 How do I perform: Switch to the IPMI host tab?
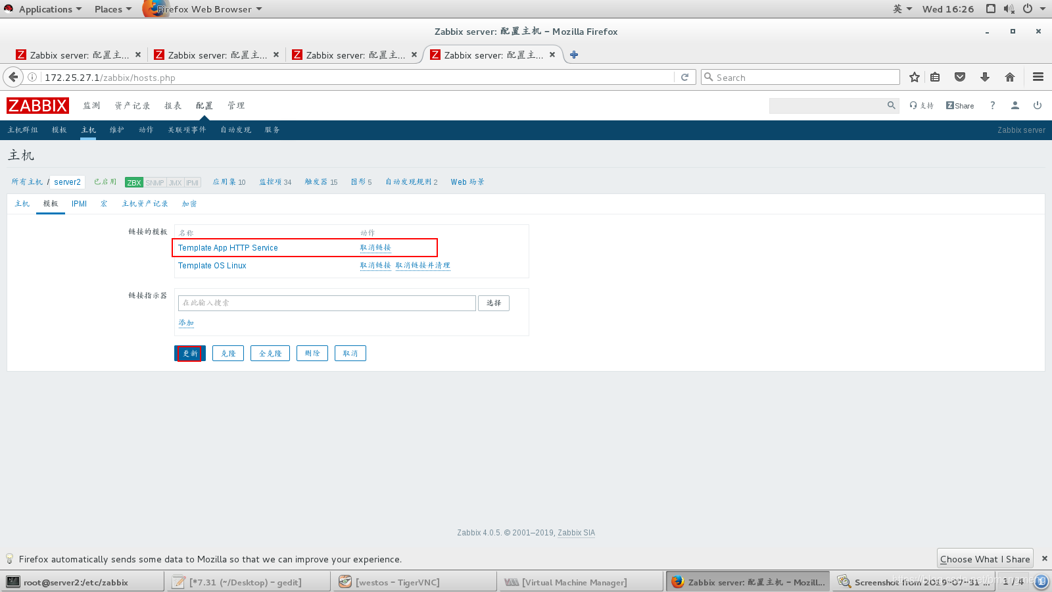coord(79,204)
